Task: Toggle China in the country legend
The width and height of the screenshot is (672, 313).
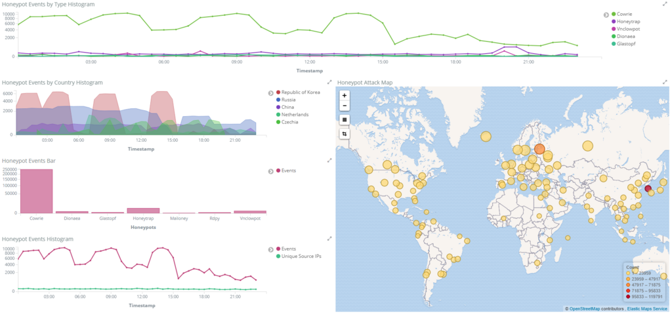Action: click(285, 107)
